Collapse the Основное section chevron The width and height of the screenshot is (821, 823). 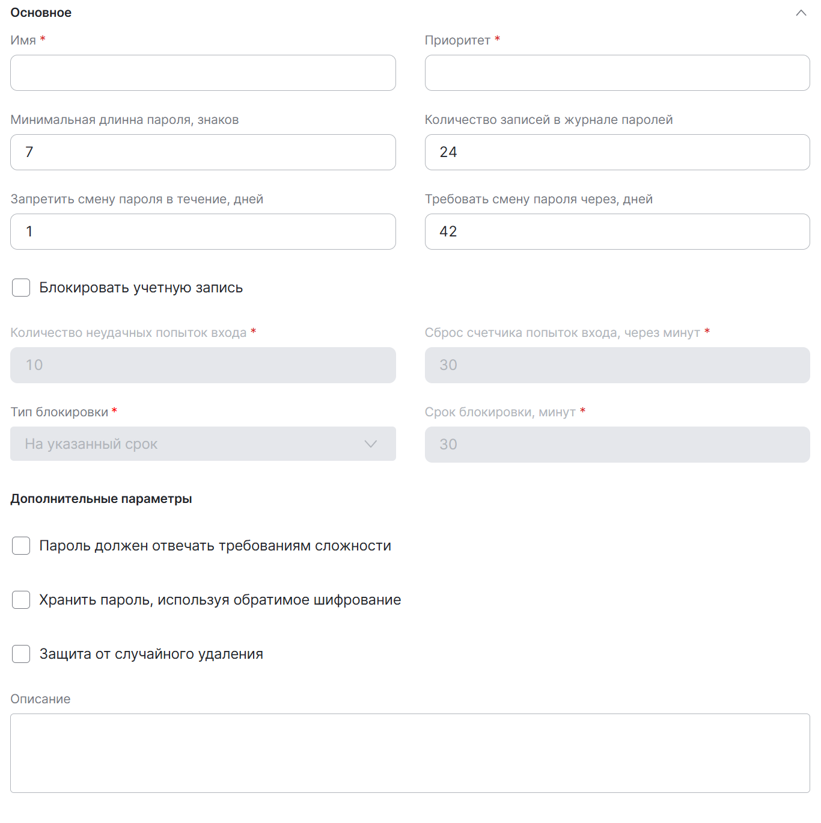[801, 13]
